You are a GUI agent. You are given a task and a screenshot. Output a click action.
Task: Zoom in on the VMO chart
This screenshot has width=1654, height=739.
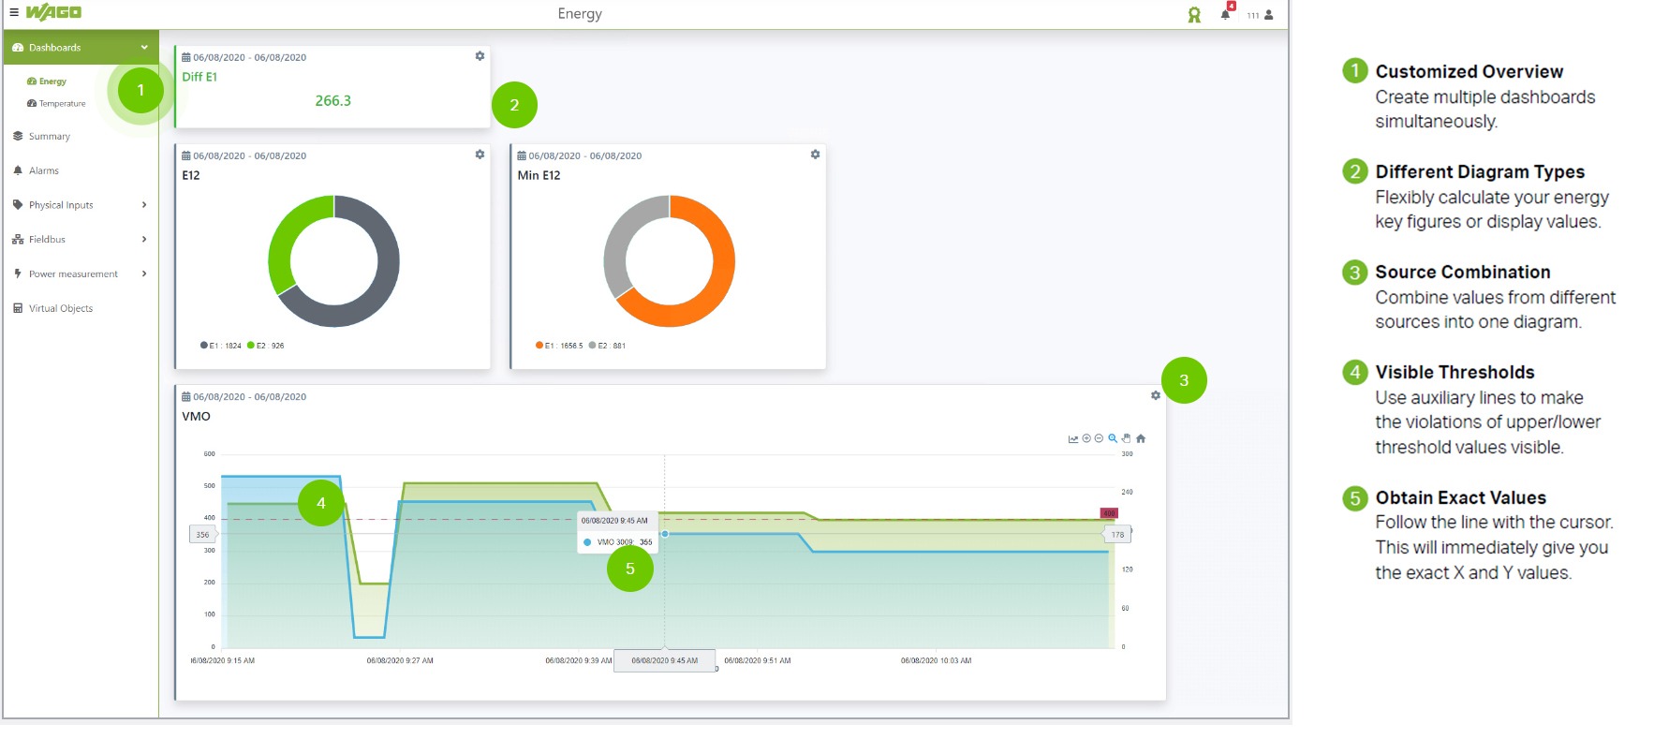pyautogui.click(x=1086, y=438)
